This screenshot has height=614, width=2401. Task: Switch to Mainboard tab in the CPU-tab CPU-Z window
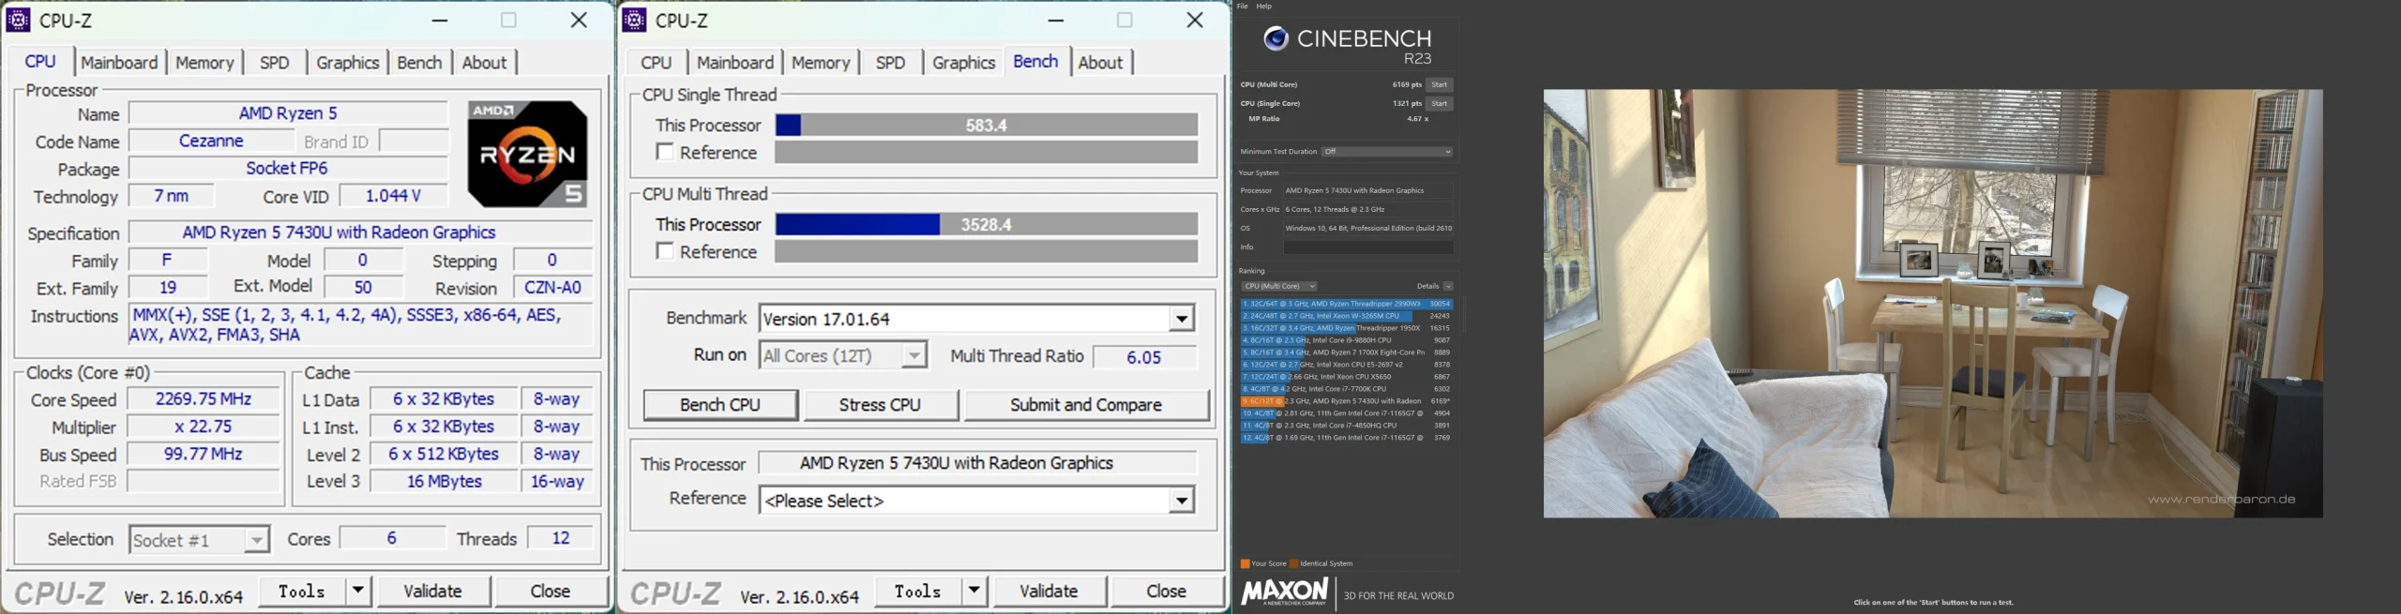point(119,63)
